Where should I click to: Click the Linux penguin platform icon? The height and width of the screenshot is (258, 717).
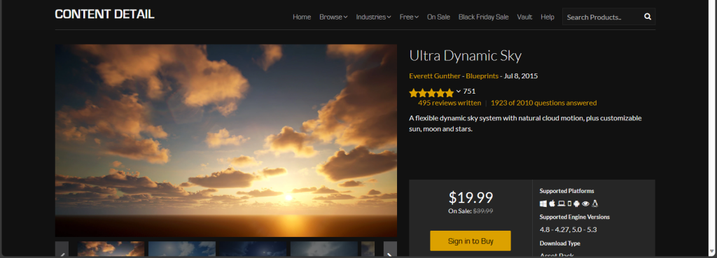595,203
